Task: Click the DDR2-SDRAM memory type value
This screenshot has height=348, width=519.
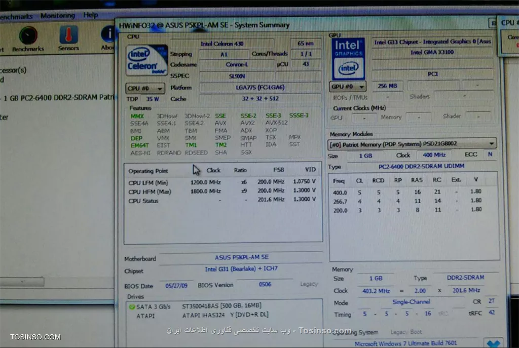Action: point(465,278)
